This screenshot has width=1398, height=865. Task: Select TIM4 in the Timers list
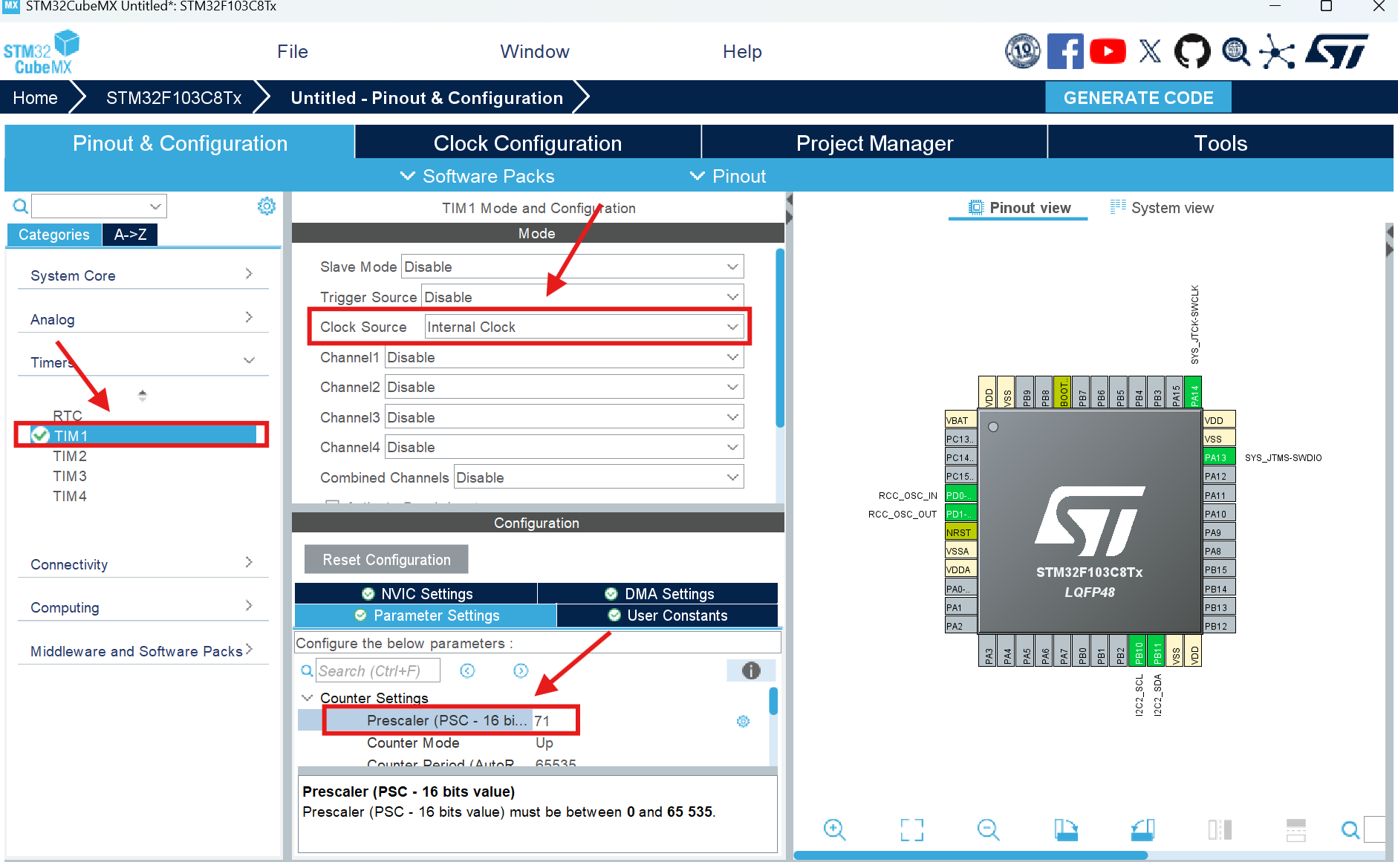pyautogui.click(x=70, y=496)
